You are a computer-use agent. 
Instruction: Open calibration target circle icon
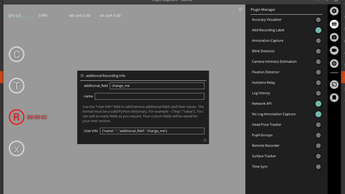click(334, 64)
